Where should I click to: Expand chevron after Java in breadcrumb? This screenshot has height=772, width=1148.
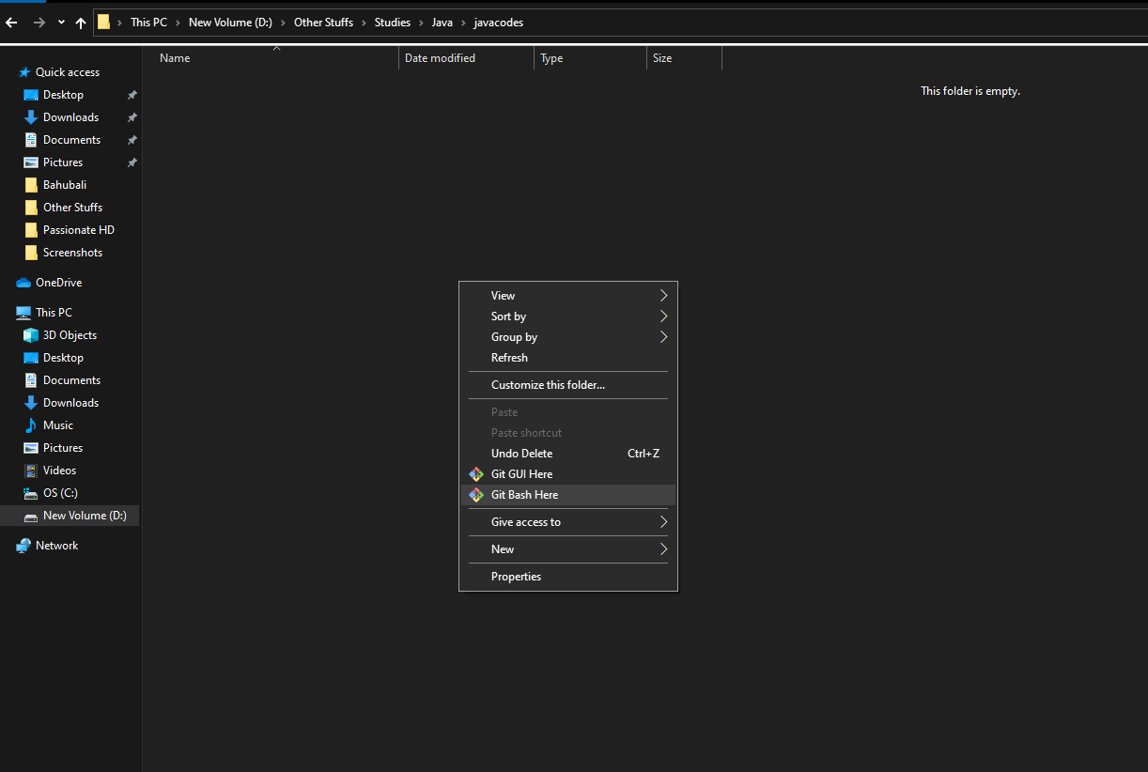[x=462, y=23]
